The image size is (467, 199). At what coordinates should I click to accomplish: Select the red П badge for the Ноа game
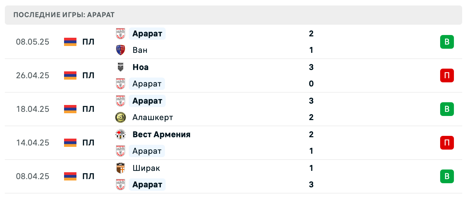(x=447, y=75)
